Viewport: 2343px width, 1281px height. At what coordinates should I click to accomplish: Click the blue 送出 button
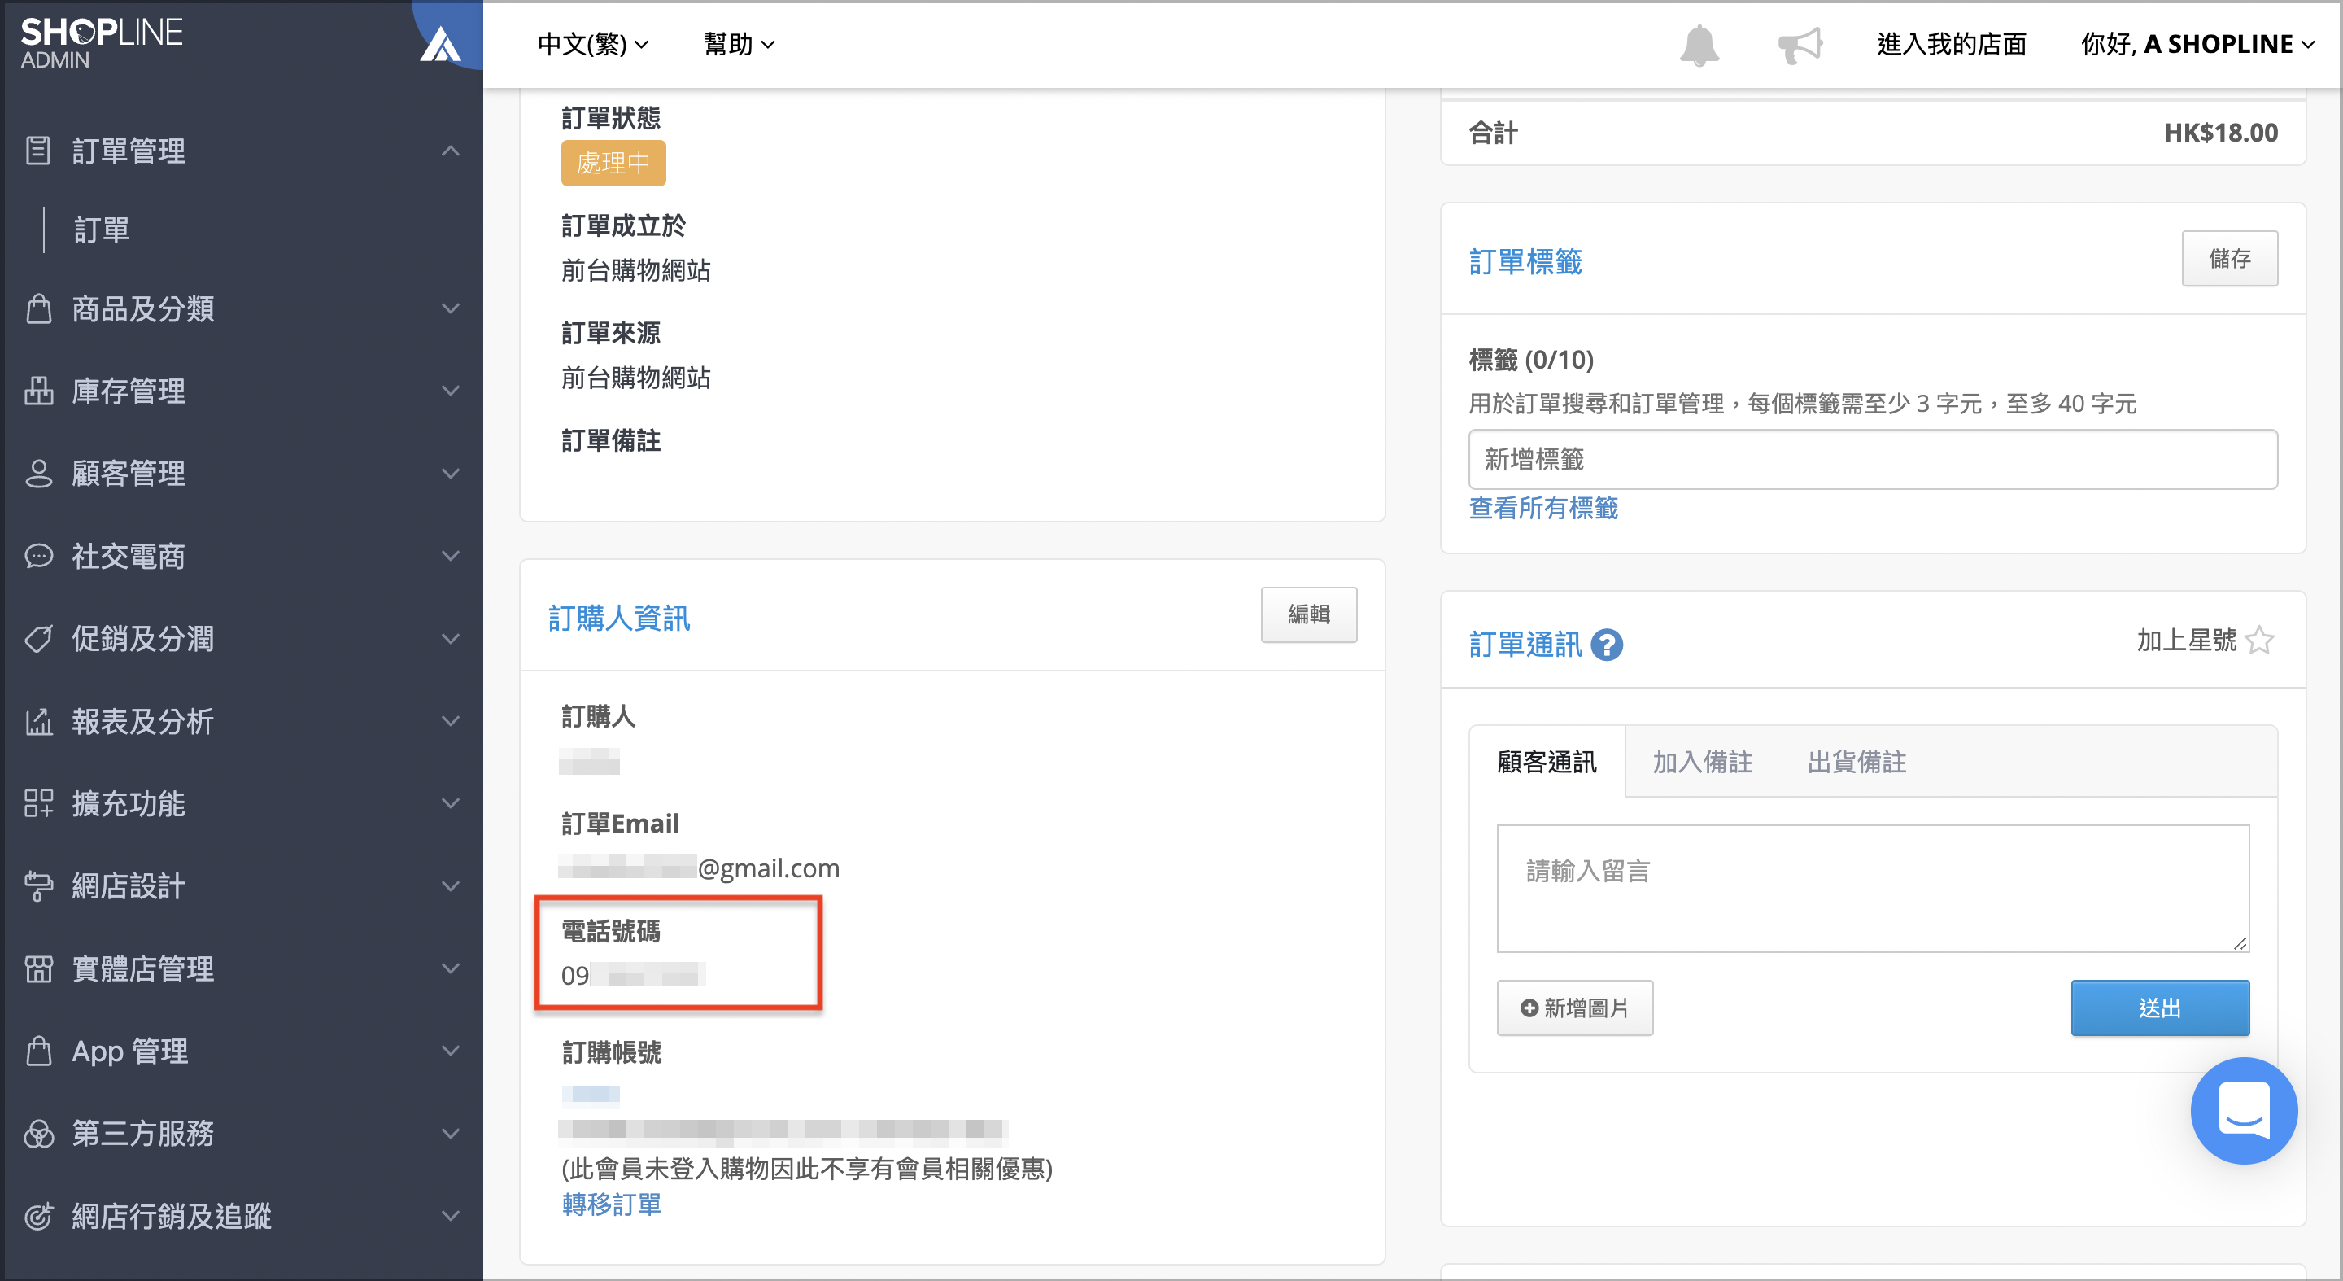pyautogui.click(x=2160, y=1008)
